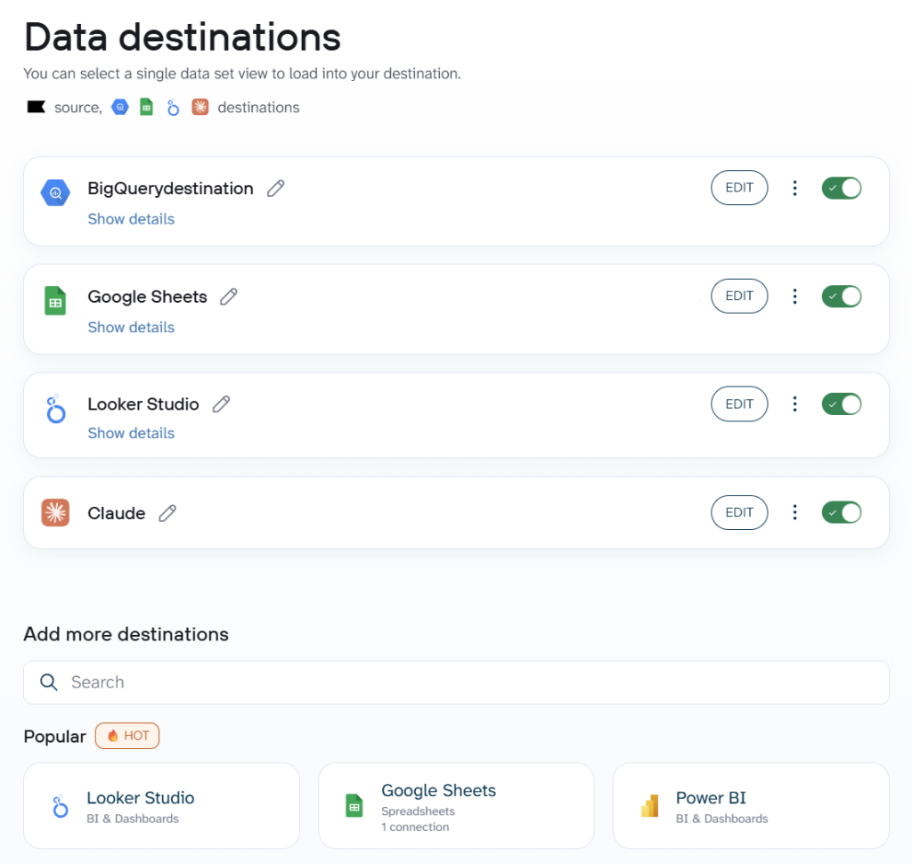This screenshot has height=864, width=912.
Task: Turn off the Claude destination switch
Action: 841,512
